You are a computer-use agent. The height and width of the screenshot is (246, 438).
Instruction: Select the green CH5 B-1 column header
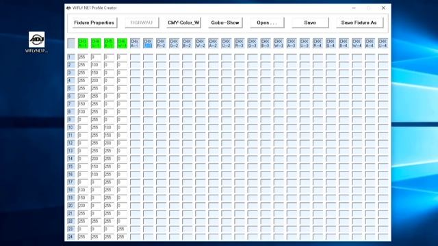[109, 43]
